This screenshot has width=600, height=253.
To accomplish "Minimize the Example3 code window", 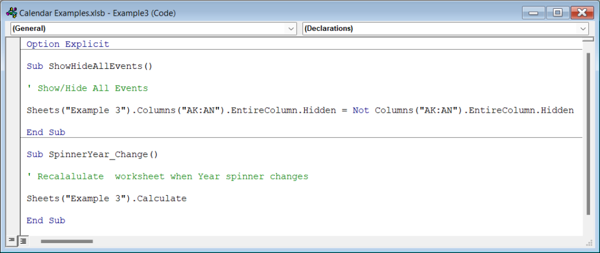I will (534, 12).
